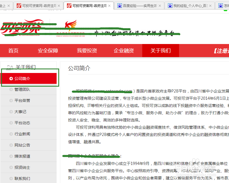Navigate to 首页 in the navigation bar

[x=13, y=51]
